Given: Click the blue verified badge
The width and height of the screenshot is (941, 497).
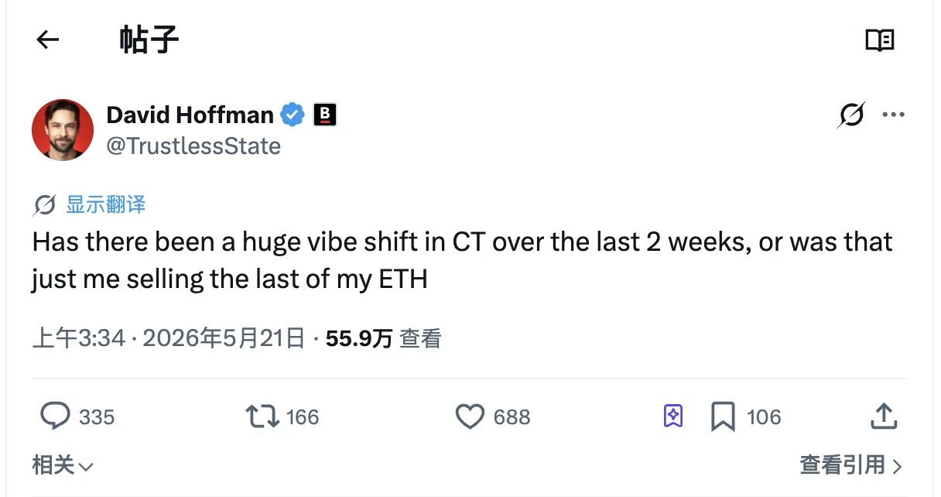Looking at the screenshot, I should pos(292,115).
